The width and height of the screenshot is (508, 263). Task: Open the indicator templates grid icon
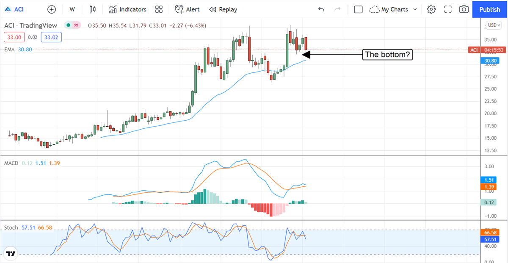(x=159, y=9)
